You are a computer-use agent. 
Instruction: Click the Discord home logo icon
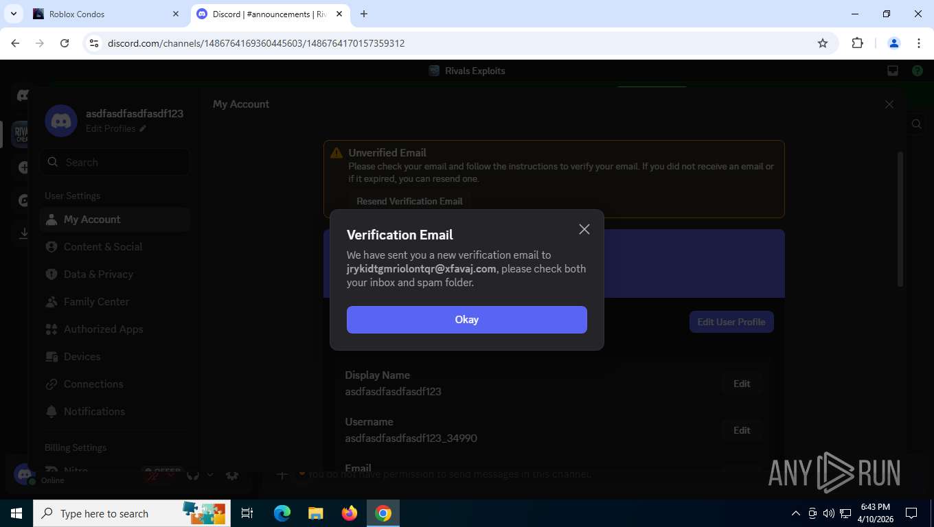22,96
